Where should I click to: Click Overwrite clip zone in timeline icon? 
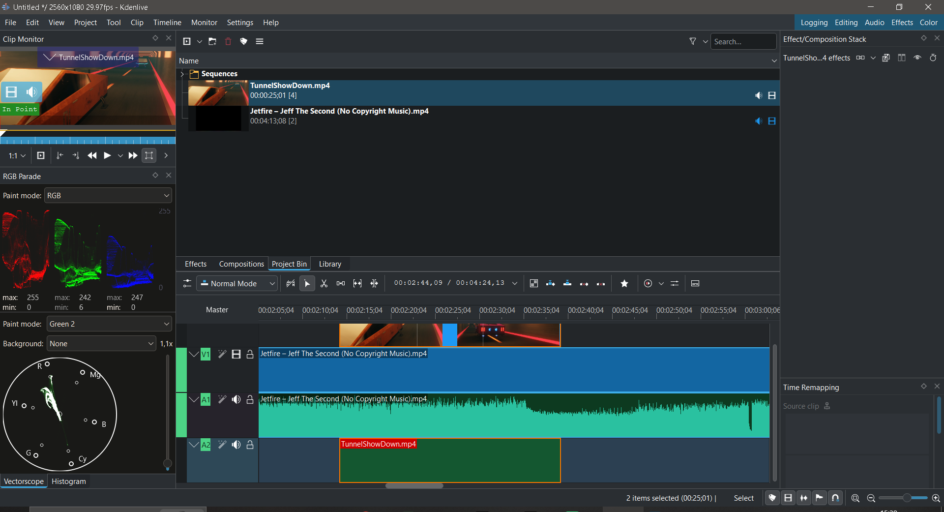coord(567,283)
